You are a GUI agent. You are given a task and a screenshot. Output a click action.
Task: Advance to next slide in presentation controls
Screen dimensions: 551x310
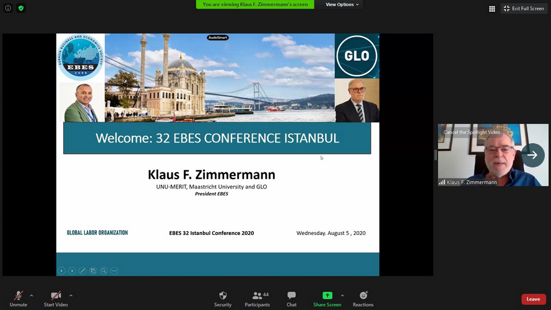72,270
